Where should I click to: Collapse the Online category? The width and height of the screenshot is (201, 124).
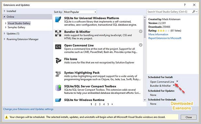[x=4, y=17]
